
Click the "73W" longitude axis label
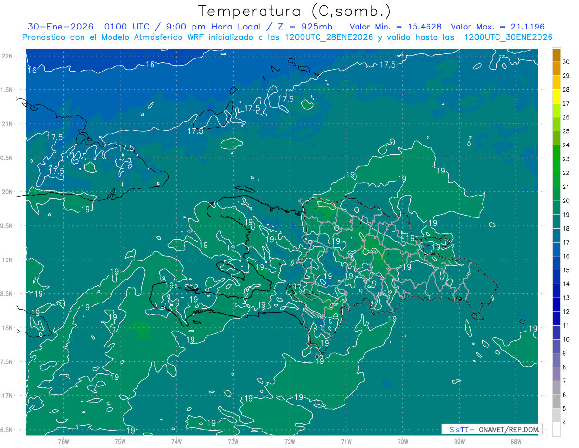(233, 442)
